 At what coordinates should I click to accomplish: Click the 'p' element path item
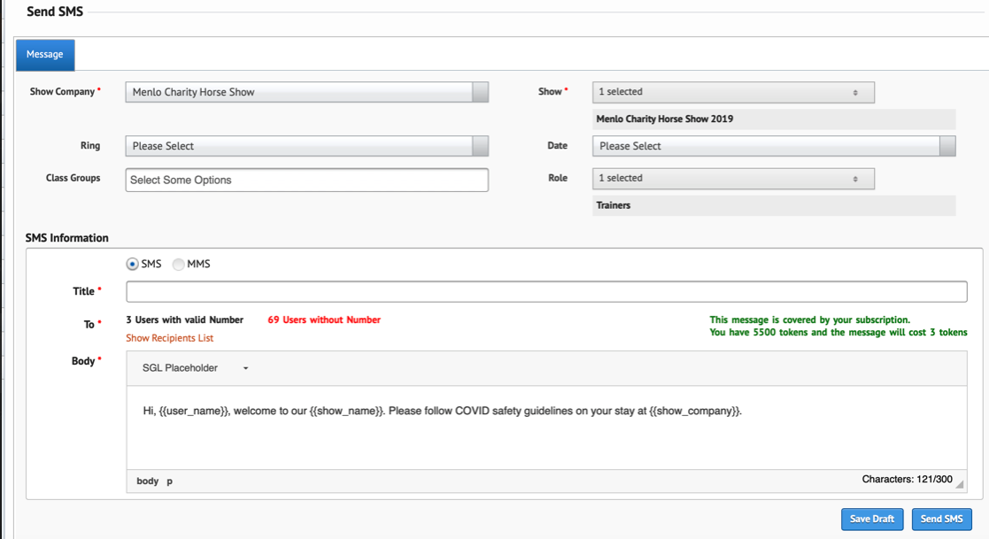(170, 481)
